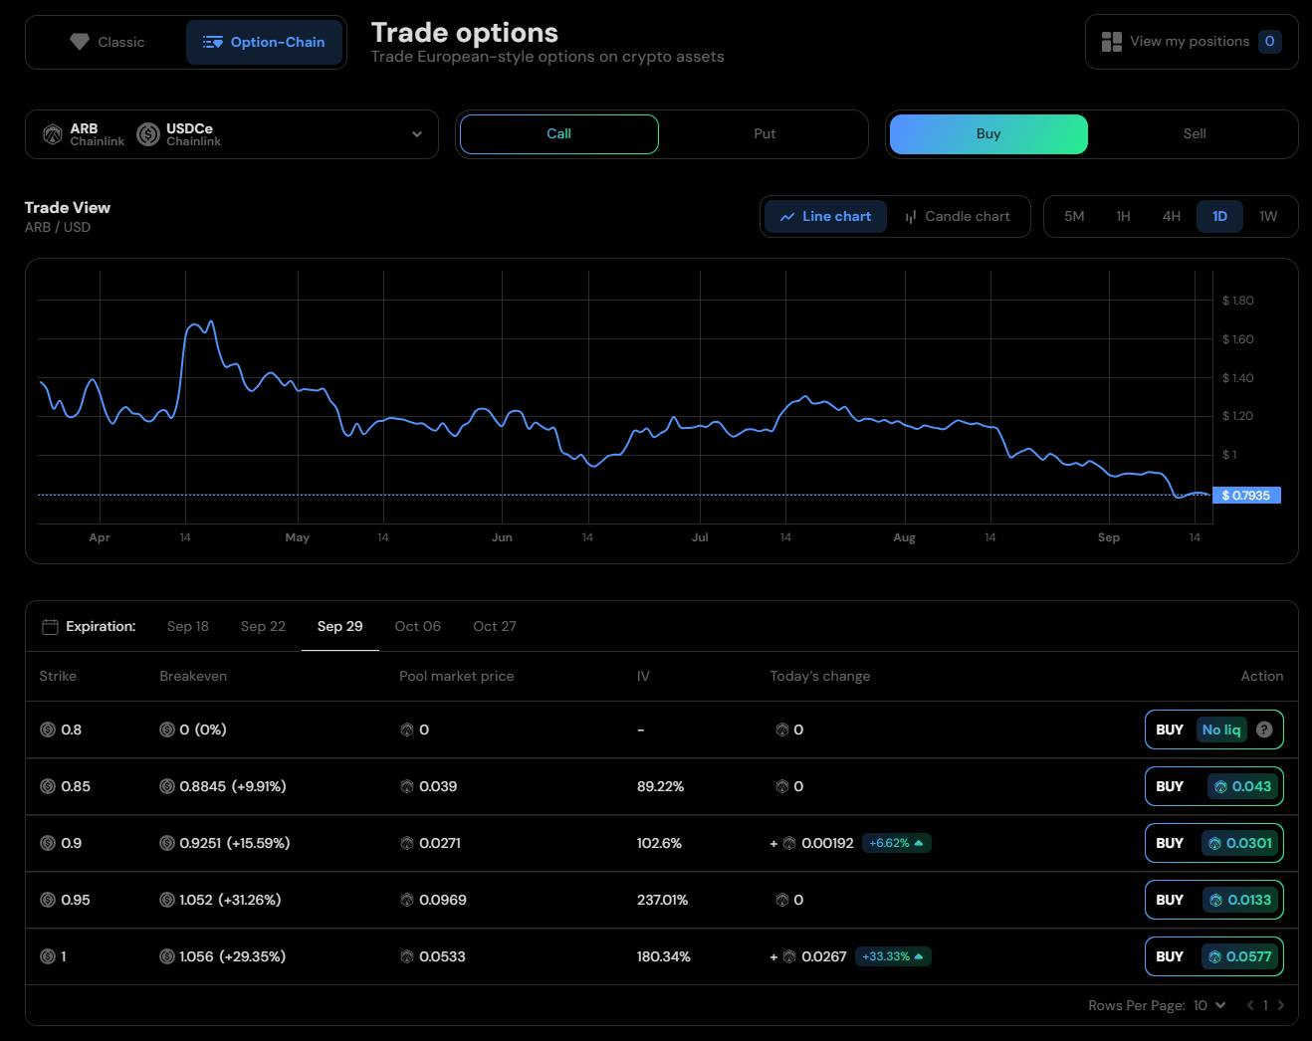
Task: Click the +33.33% change badge
Action: 893,956
